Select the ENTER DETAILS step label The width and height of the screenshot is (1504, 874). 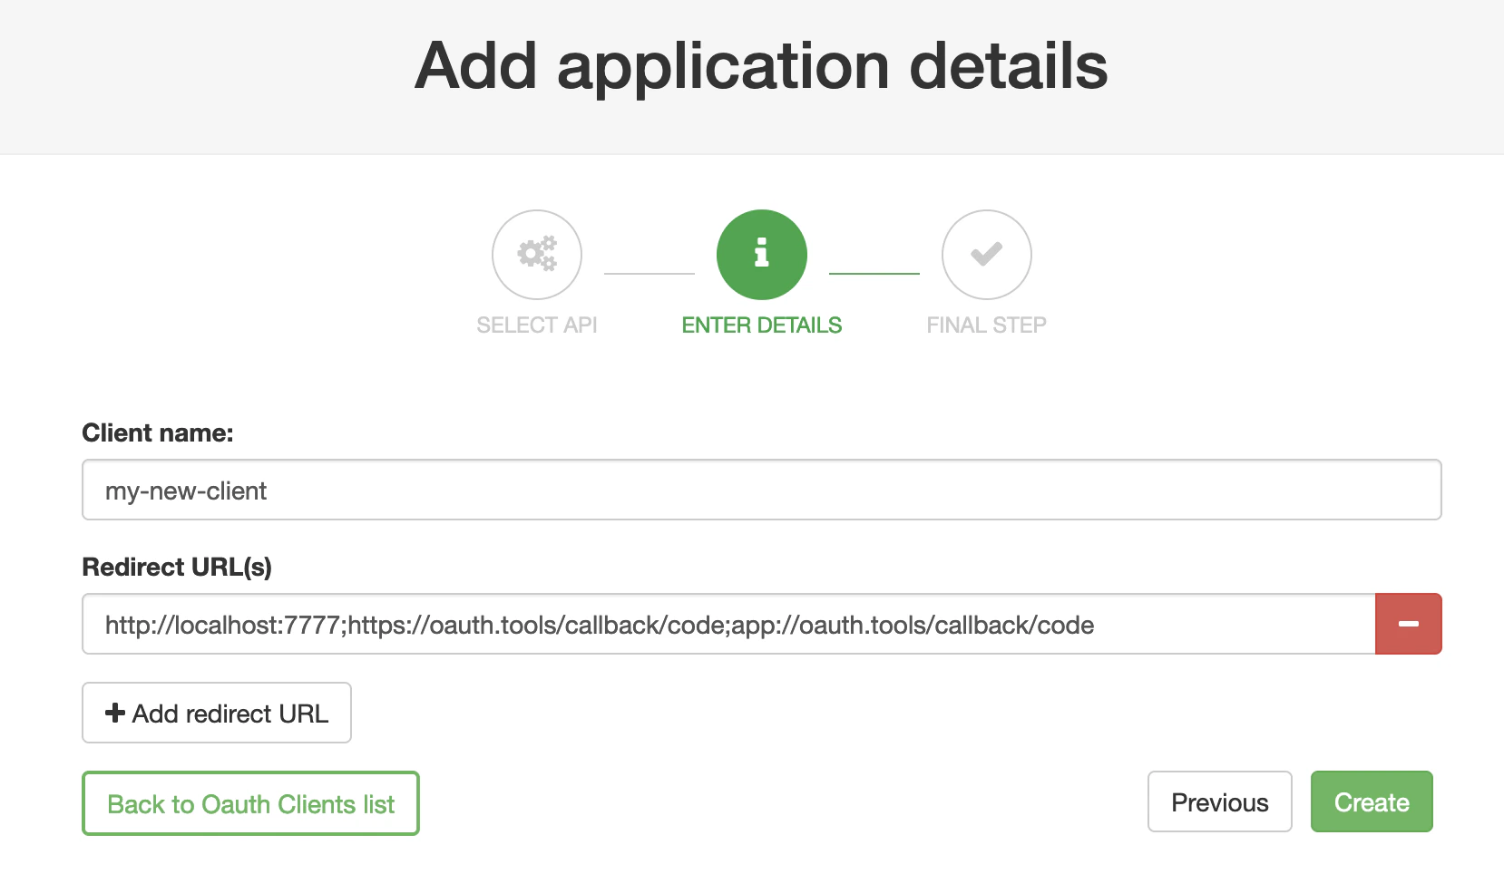click(x=761, y=325)
